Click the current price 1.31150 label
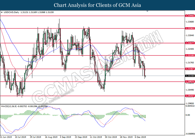The width and height of the screenshot is (195, 139). [189, 76]
